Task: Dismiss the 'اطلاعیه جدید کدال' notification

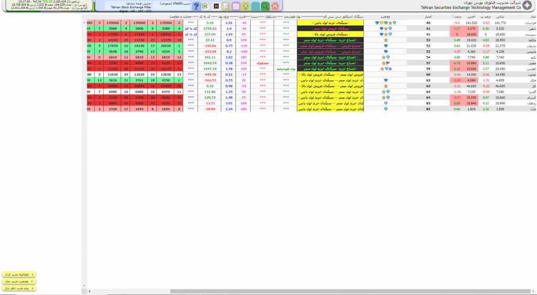Action: pyautogui.click(x=33, y=275)
